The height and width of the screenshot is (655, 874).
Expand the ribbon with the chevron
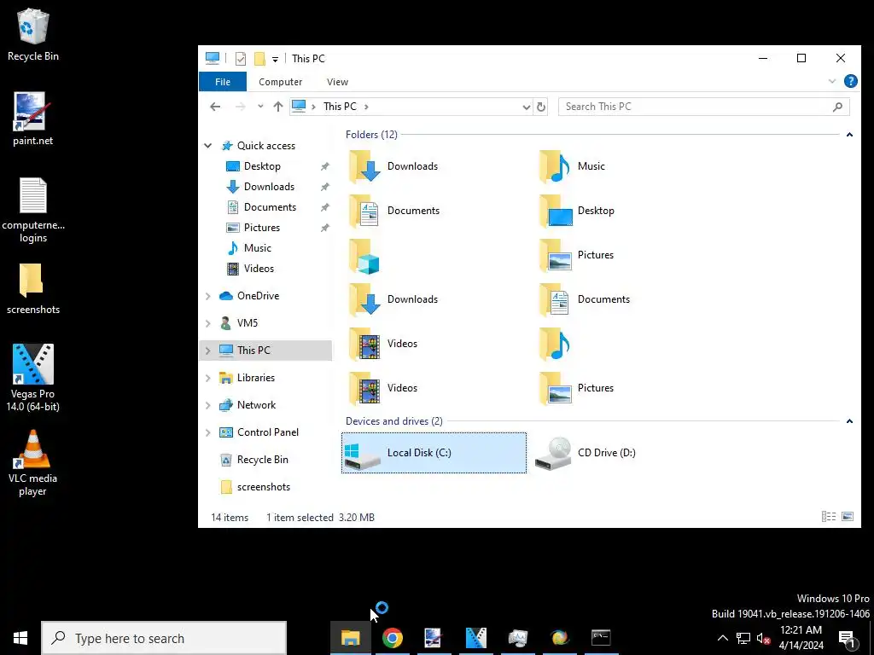click(x=831, y=81)
